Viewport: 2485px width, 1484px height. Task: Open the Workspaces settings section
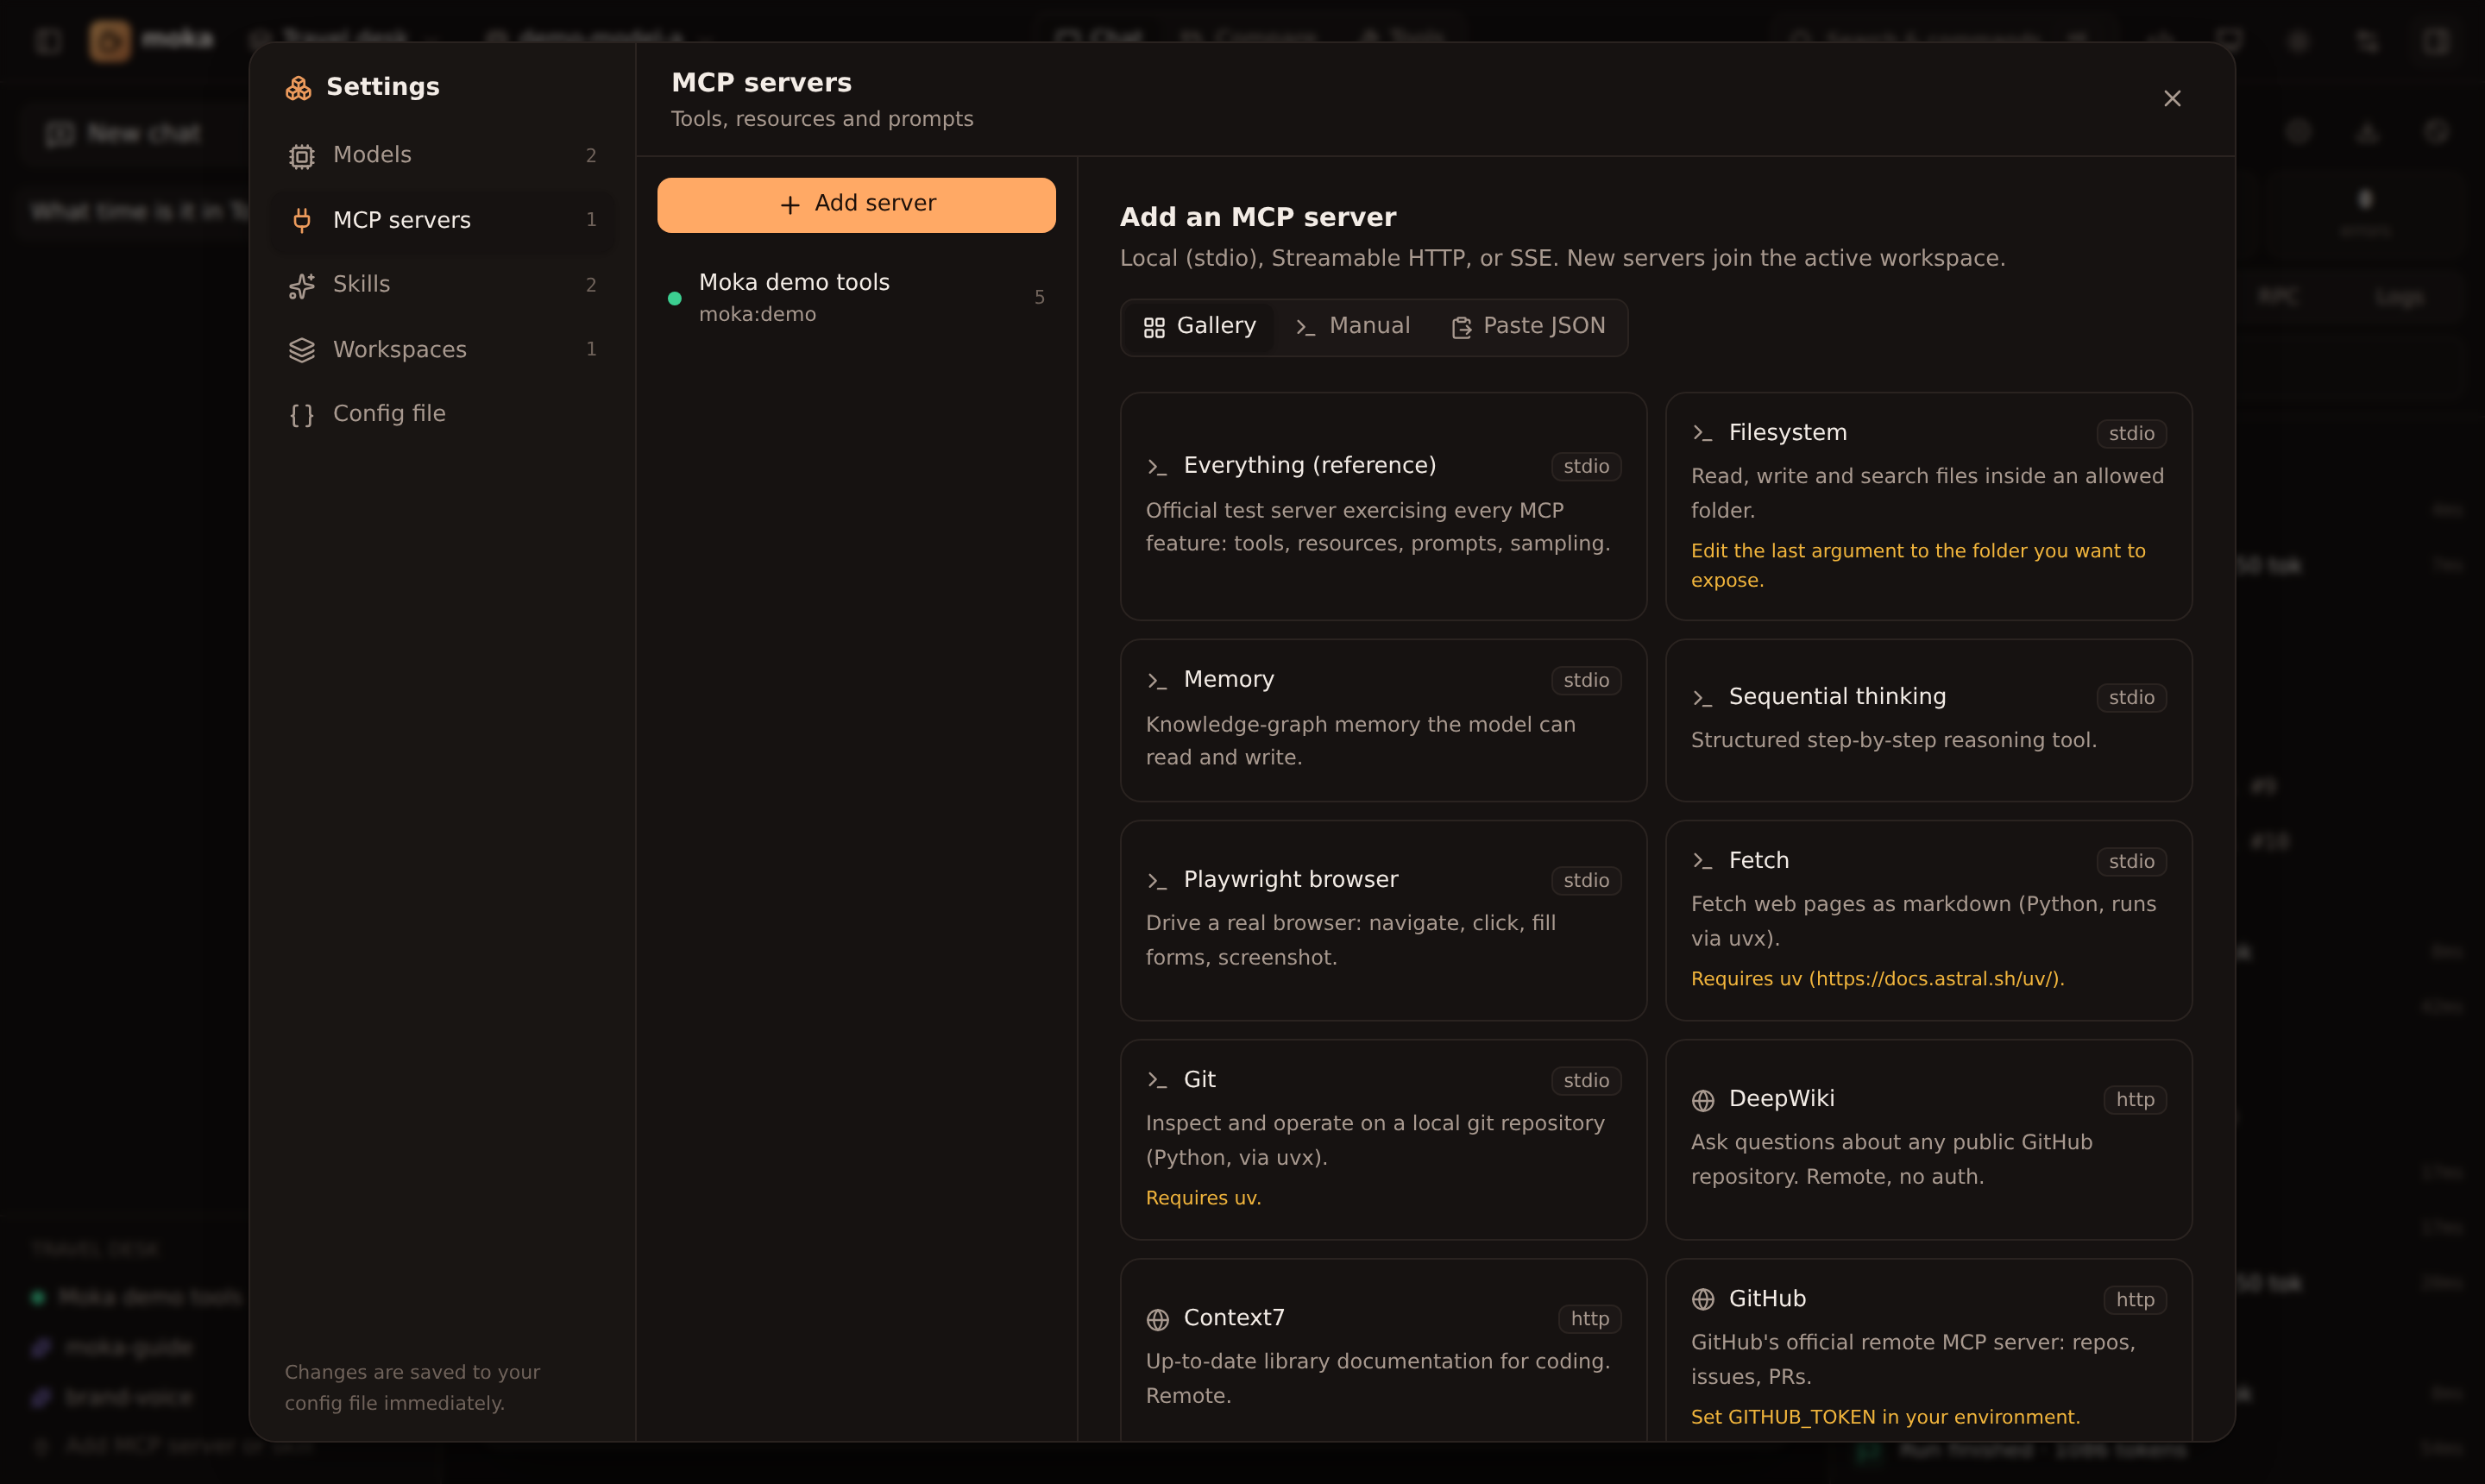(x=442, y=349)
